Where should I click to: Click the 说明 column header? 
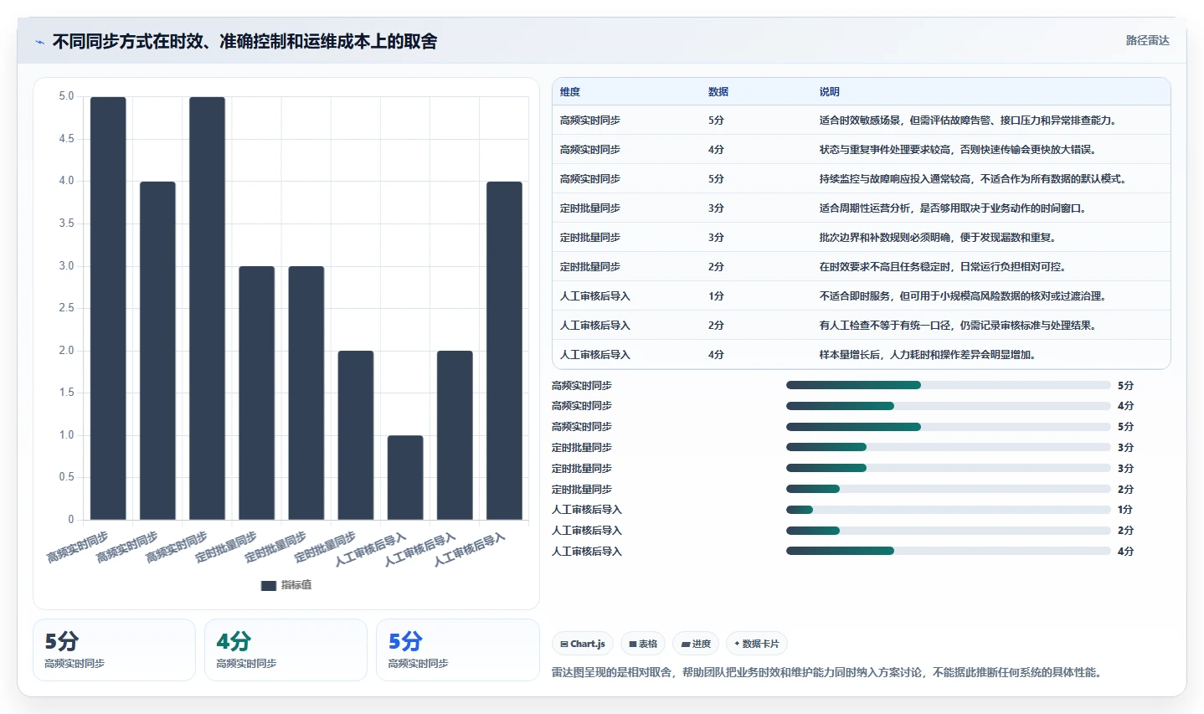[x=829, y=92]
